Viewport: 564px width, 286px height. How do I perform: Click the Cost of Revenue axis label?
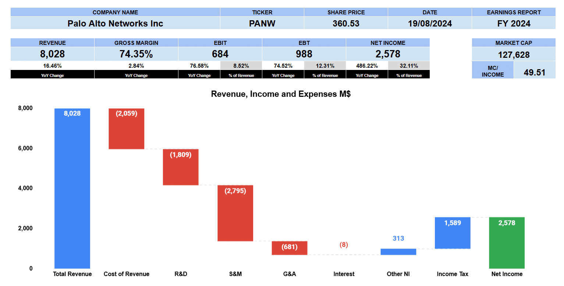click(x=127, y=274)
